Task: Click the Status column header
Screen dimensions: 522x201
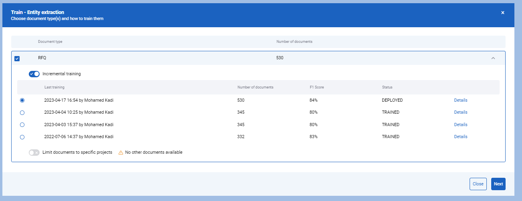Action: coord(387,87)
